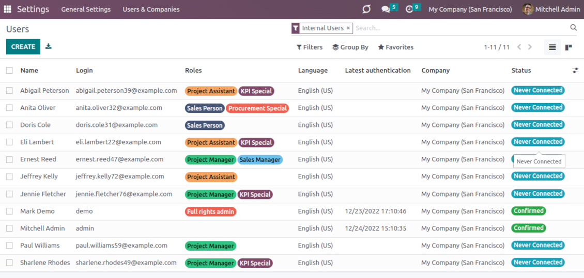The height and width of the screenshot is (278, 584).
Task: Toggle the select-all header checkbox
Action: click(x=9, y=71)
